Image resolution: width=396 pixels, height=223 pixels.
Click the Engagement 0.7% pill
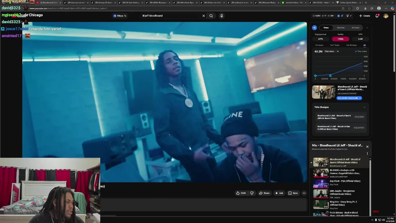(x=321, y=39)
